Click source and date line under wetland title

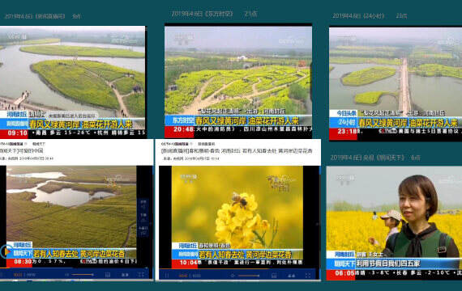pos(27,158)
